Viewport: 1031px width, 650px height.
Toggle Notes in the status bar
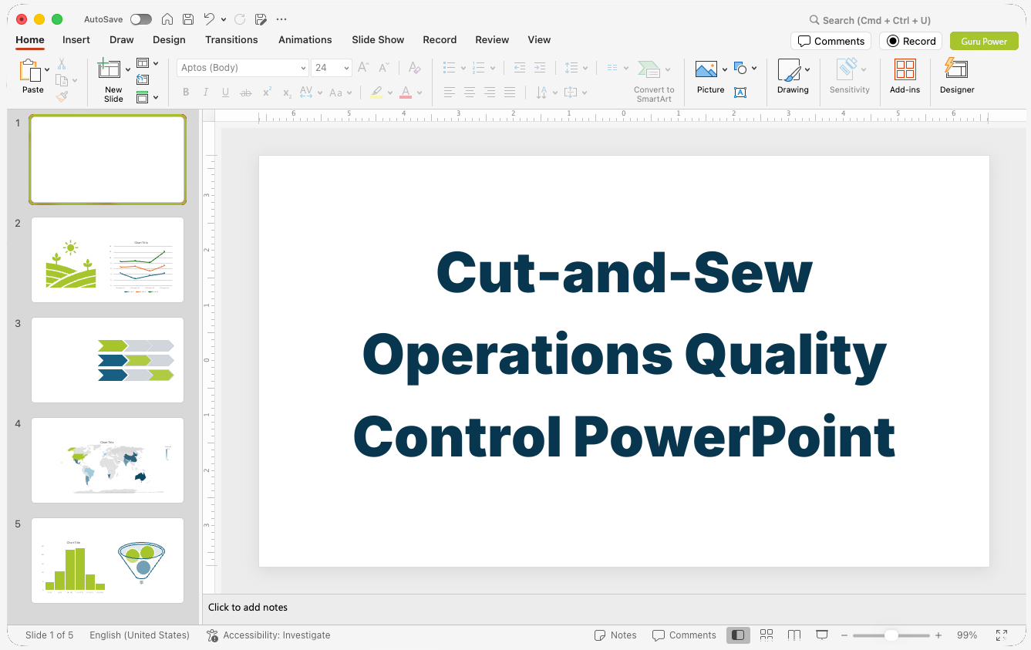615,635
